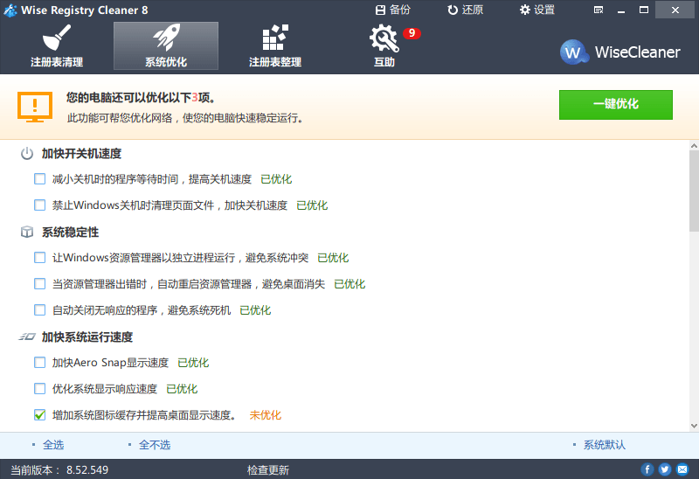Viewport: 699px width, 479px height.
Task: Click 已优化 next to 加快Aero Snap显示速度
Action: [x=193, y=363]
